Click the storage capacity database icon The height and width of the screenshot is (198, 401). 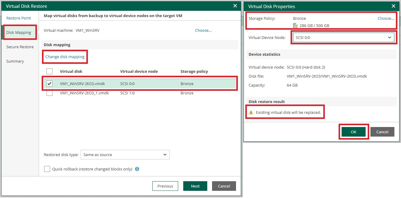tap(295, 25)
